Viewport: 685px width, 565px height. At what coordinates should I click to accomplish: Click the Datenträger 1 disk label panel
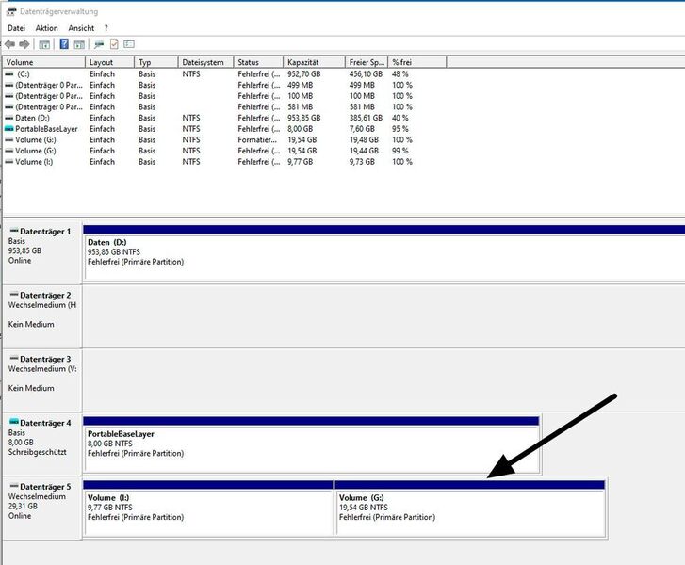42,253
